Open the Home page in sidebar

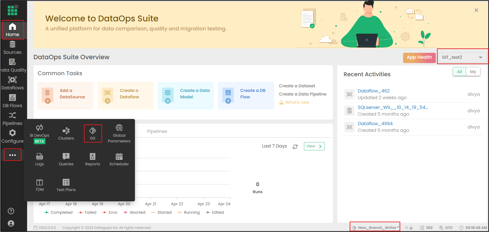12,30
